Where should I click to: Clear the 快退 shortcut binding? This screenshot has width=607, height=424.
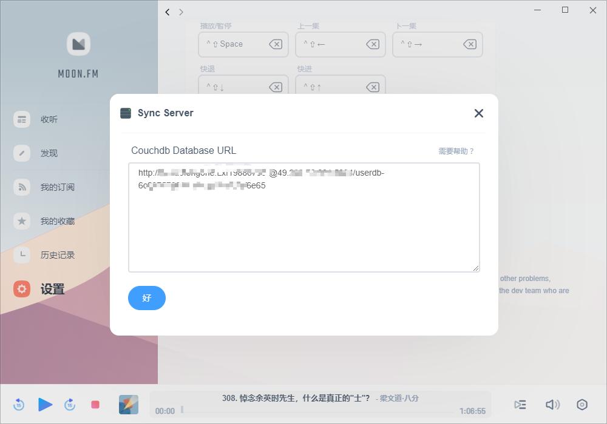[x=276, y=87]
